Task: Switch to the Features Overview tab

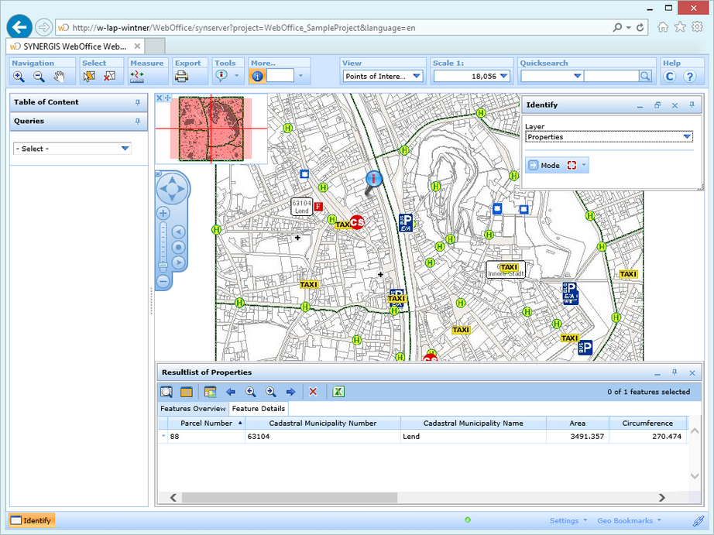Action: [193, 409]
